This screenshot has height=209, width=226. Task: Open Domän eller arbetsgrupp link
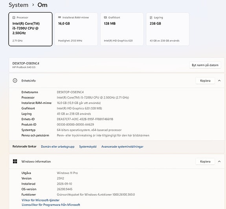point(58,146)
